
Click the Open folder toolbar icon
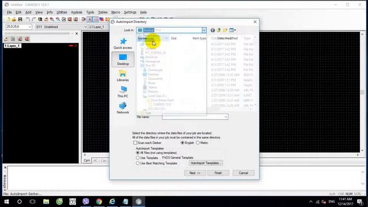pyautogui.click(x=14, y=19)
